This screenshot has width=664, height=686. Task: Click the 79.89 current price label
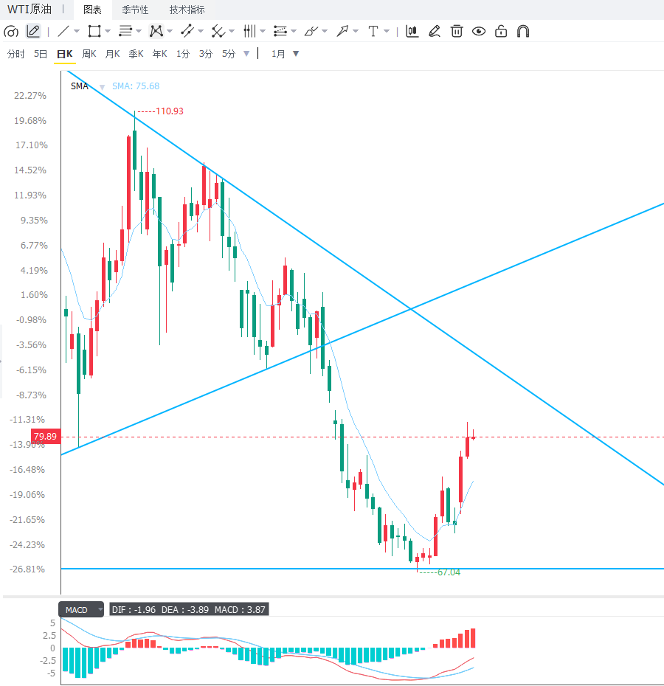(x=46, y=436)
